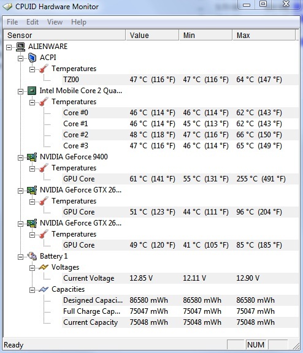Click the thermometer icon under ACPI
Screen dimensions: 303x353
coord(44,69)
